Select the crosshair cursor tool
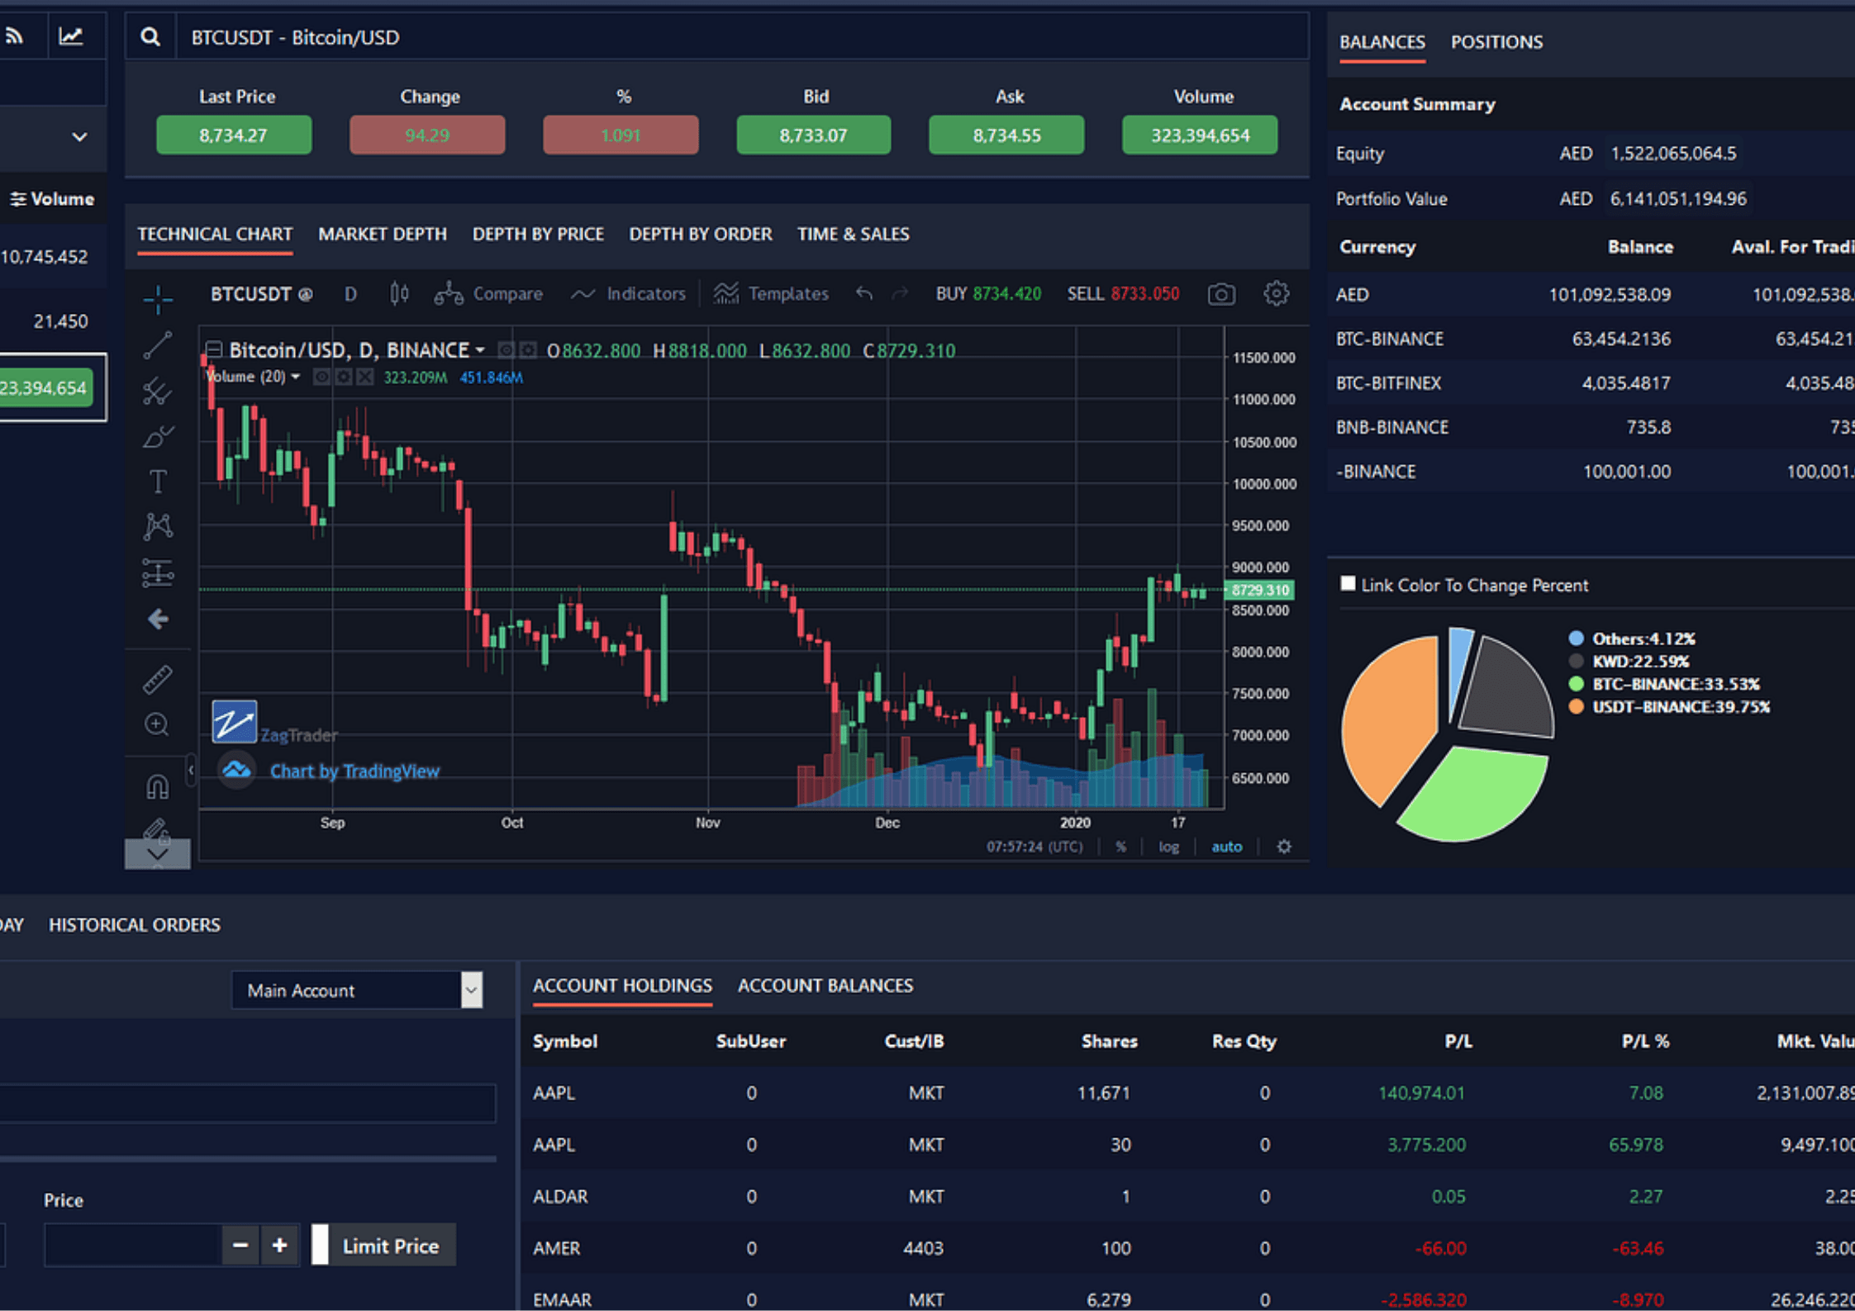This screenshot has width=1855, height=1311. tap(157, 298)
